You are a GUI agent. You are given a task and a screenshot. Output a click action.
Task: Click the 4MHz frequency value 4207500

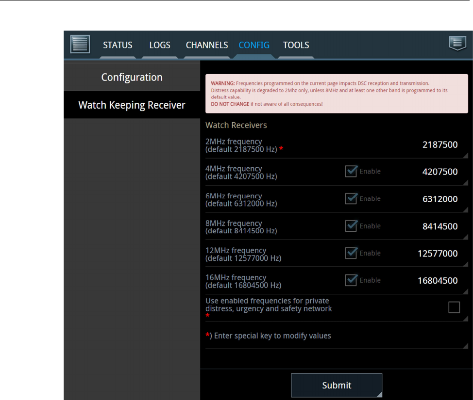(x=440, y=172)
